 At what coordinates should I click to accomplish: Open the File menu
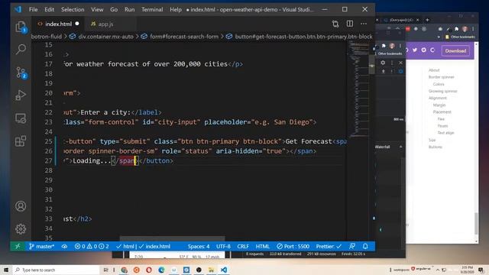pyautogui.click(x=34, y=9)
